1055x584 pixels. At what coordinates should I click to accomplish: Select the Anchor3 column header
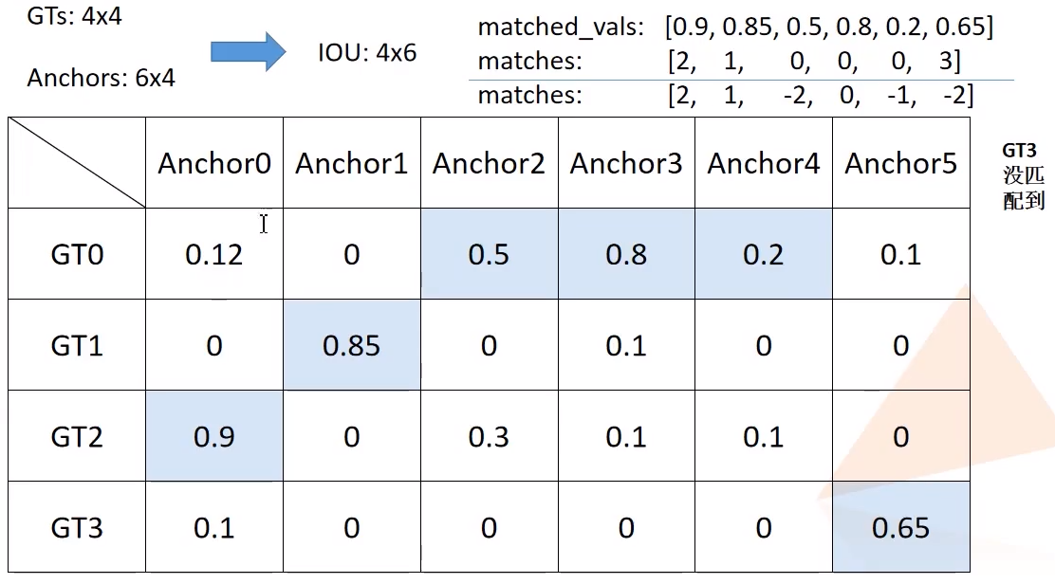[626, 164]
